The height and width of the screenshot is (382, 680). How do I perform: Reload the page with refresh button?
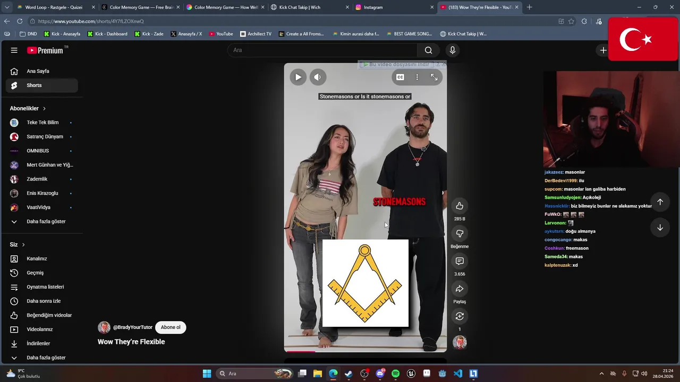click(x=20, y=21)
